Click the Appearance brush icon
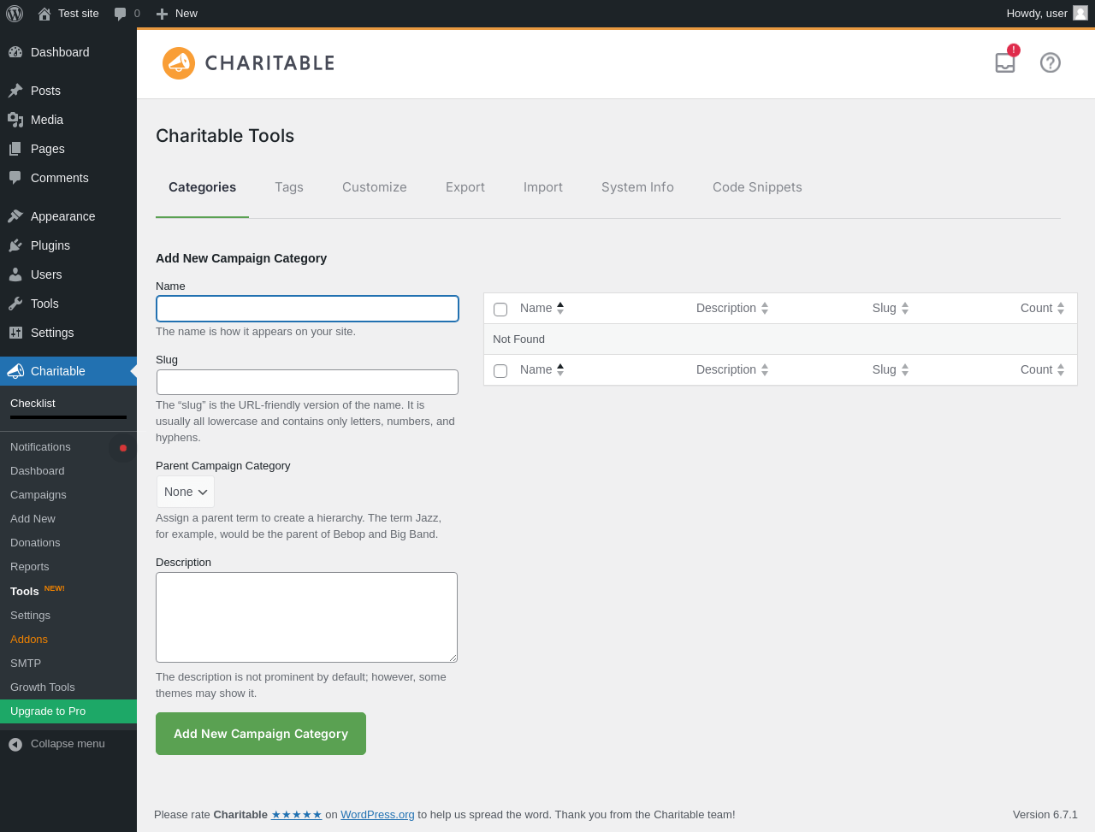This screenshot has width=1095, height=832. pyautogui.click(x=15, y=216)
